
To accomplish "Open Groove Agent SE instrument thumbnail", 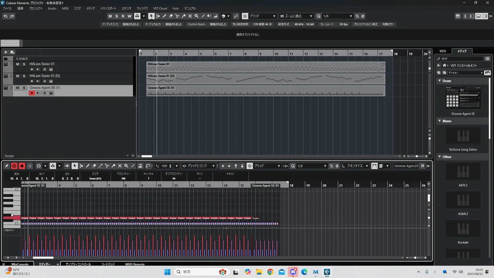I will click(463, 98).
